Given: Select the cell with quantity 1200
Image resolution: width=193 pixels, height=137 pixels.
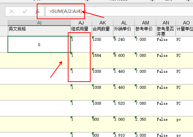Looking at the screenshot, I should click(102, 44).
